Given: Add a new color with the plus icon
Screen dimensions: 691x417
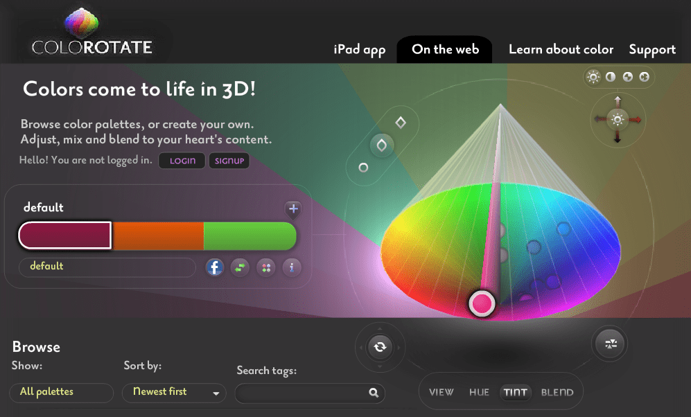Looking at the screenshot, I should tap(292, 209).
